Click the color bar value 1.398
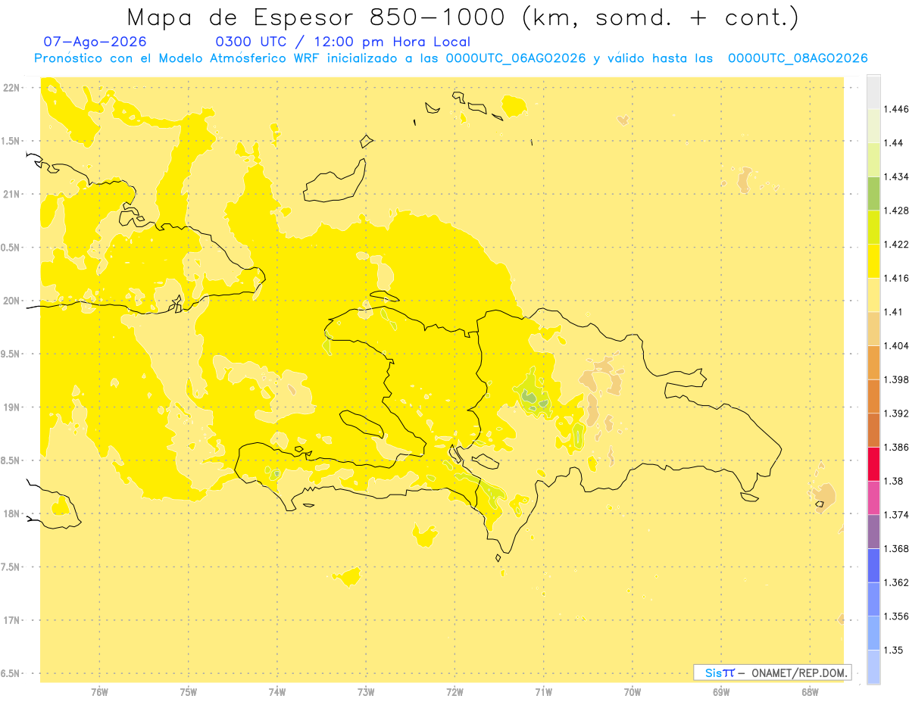Image resolution: width=909 pixels, height=702 pixels. pos(896,379)
